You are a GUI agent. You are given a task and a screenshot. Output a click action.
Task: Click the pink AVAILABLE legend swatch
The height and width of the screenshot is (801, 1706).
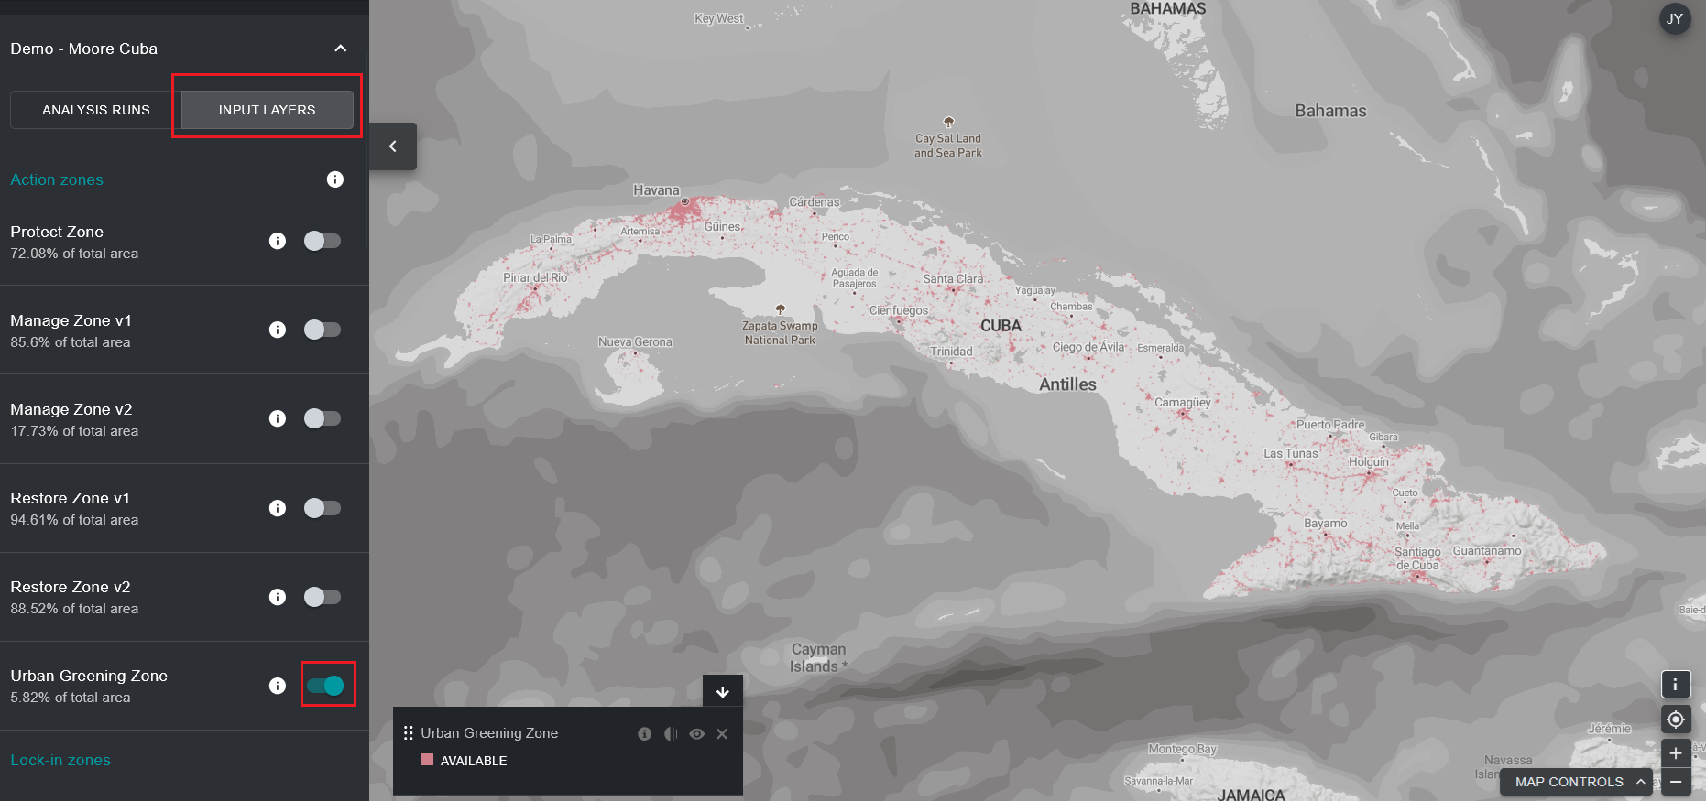coord(427,760)
